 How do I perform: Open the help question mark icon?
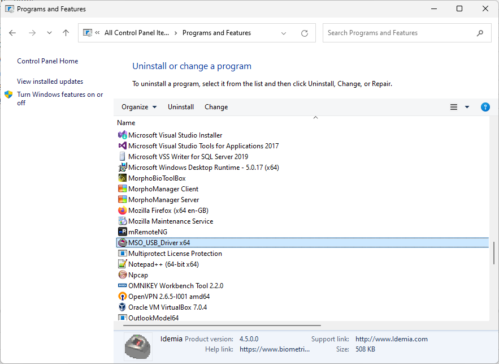[x=485, y=107]
